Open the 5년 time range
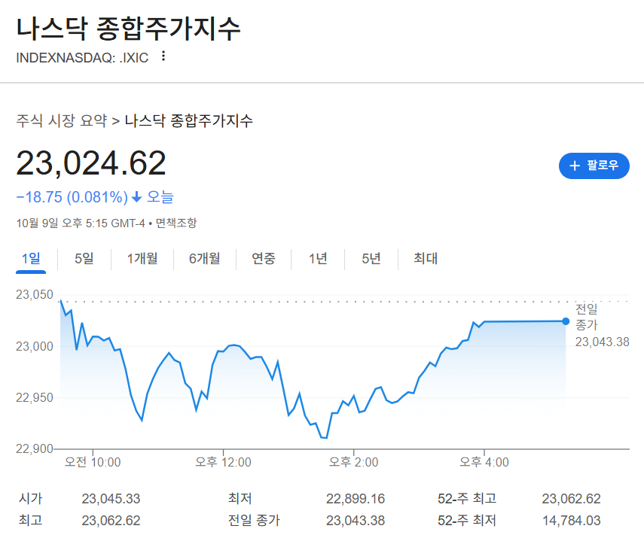 click(370, 258)
